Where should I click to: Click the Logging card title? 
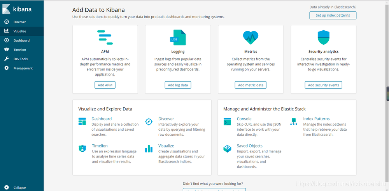click(178, 52)
